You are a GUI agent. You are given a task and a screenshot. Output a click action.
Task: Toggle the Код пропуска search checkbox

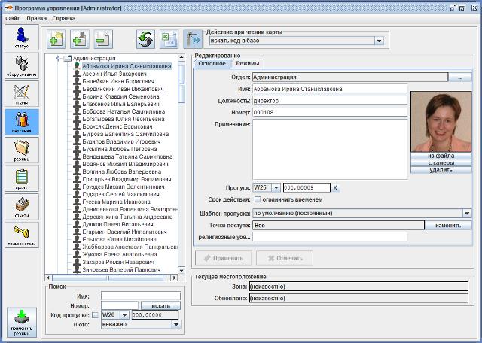pos(95,315)
